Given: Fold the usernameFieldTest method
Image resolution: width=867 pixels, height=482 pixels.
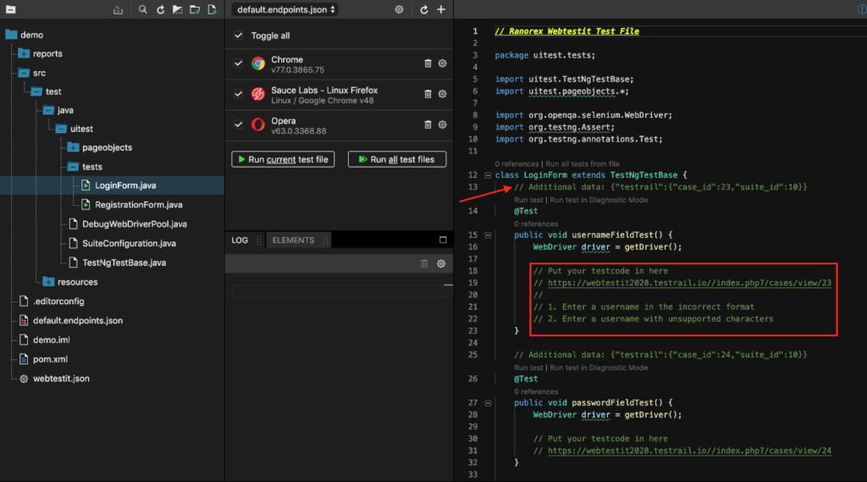Looking at the screenshot, I should tap(488, 235).
